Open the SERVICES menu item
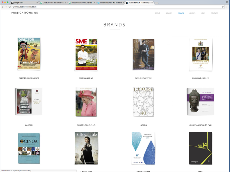230x172 pixels. [x=169, y=13]
